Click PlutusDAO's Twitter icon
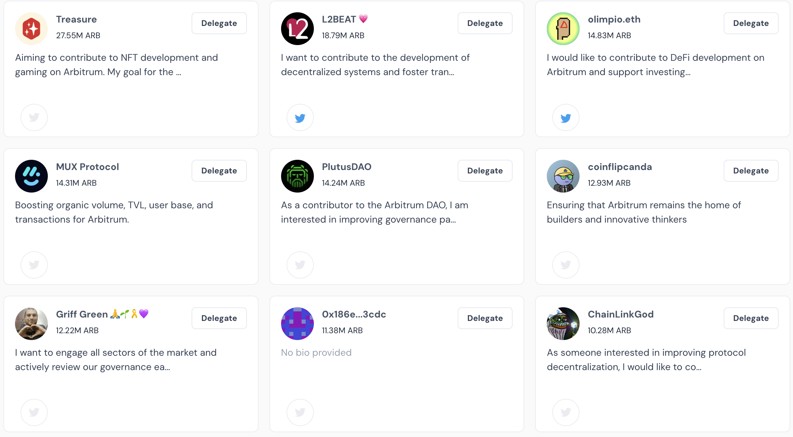This screenshot has width=793, height=437. click(x=300, y=265)
